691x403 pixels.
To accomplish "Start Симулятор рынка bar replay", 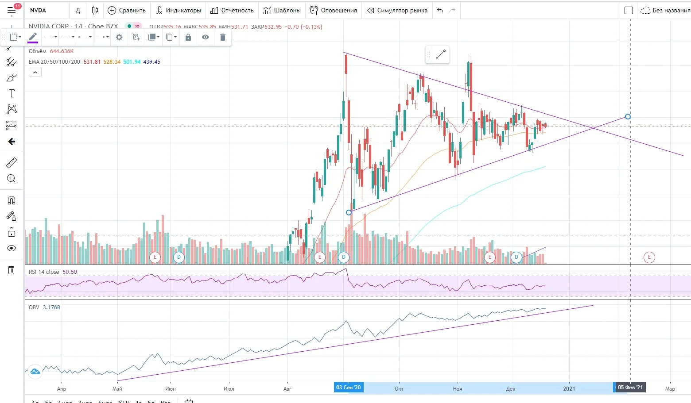I will tap(397, 10).
